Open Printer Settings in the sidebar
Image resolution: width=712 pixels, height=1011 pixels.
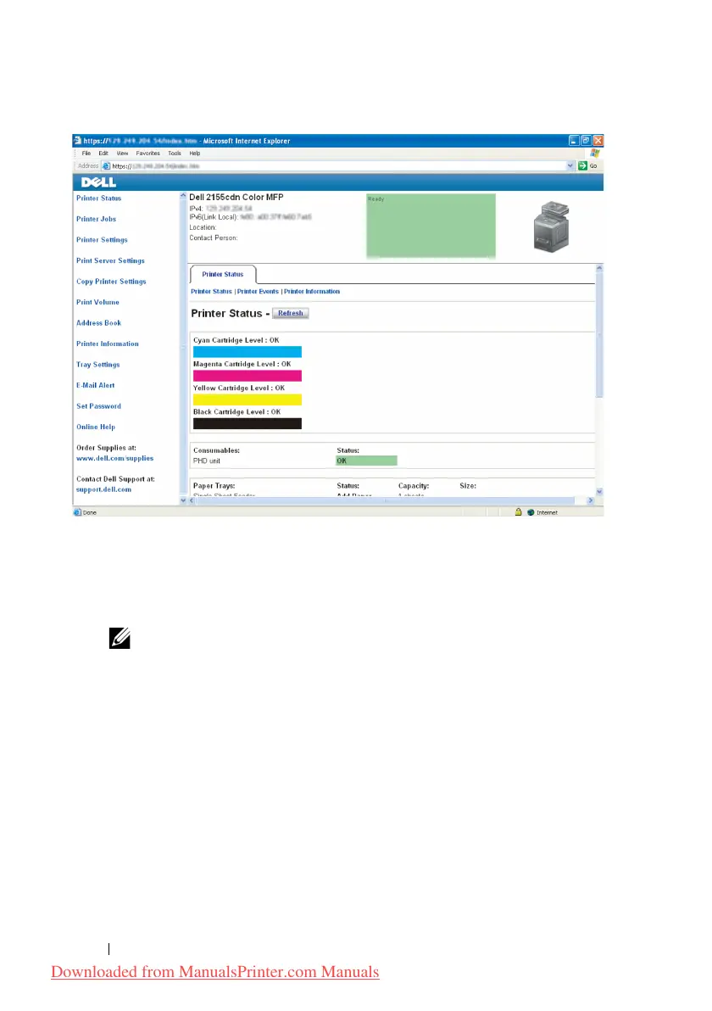pos(102,240)
